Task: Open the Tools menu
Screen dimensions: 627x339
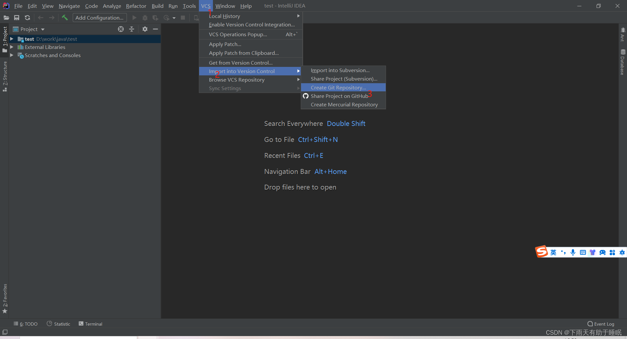Action: [x=189, y=6]
